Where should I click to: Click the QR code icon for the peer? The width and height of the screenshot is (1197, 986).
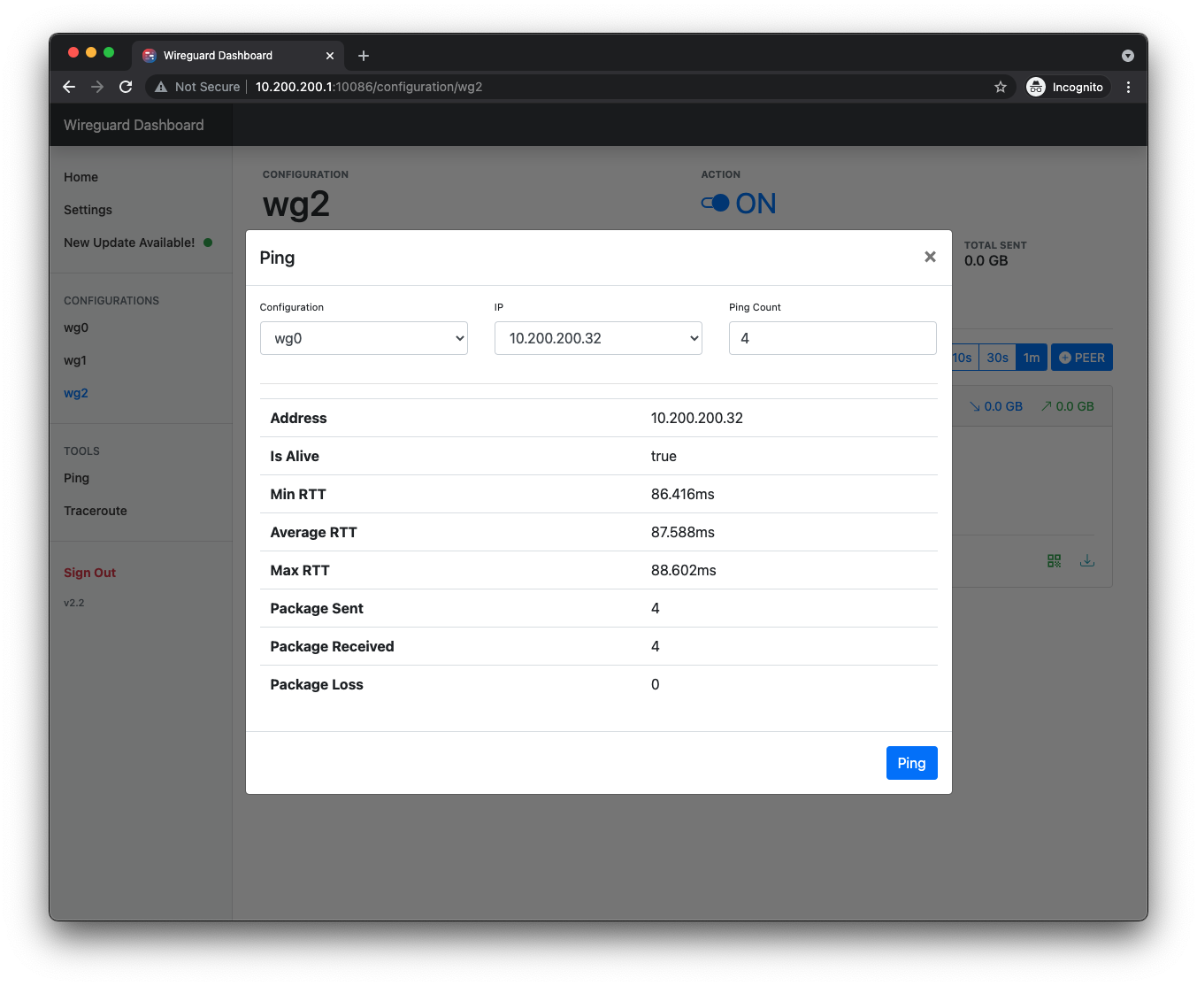[x=1054, y=561]
